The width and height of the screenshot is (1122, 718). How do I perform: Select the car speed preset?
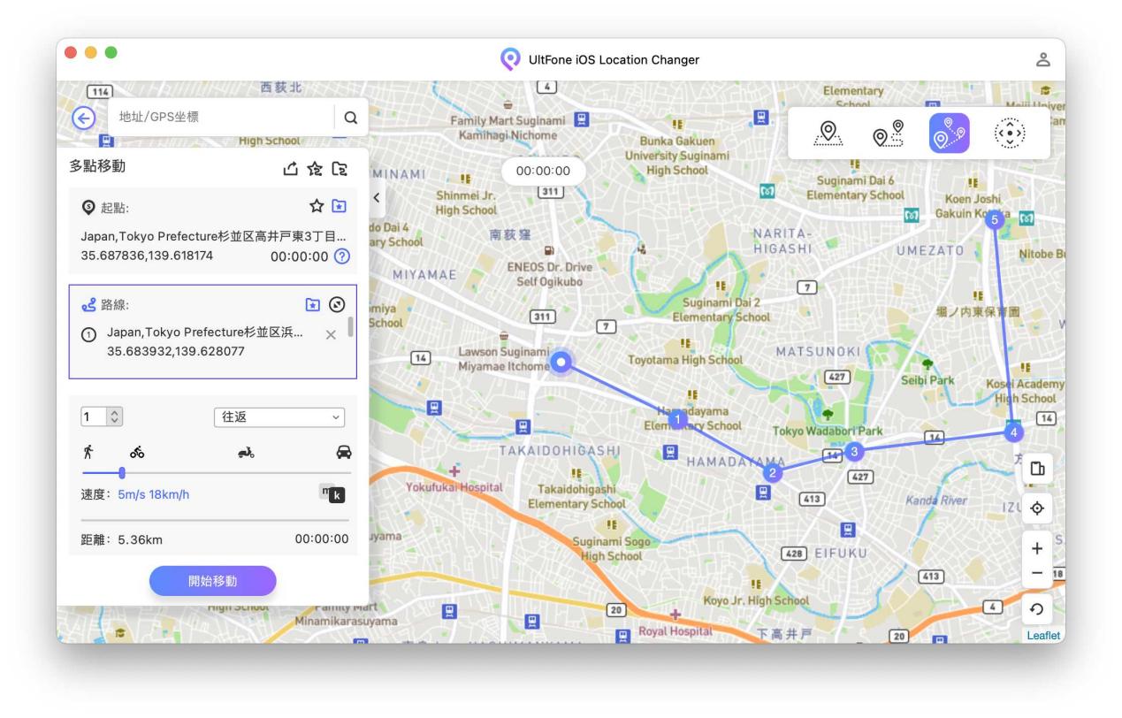(x=343, y=452)
